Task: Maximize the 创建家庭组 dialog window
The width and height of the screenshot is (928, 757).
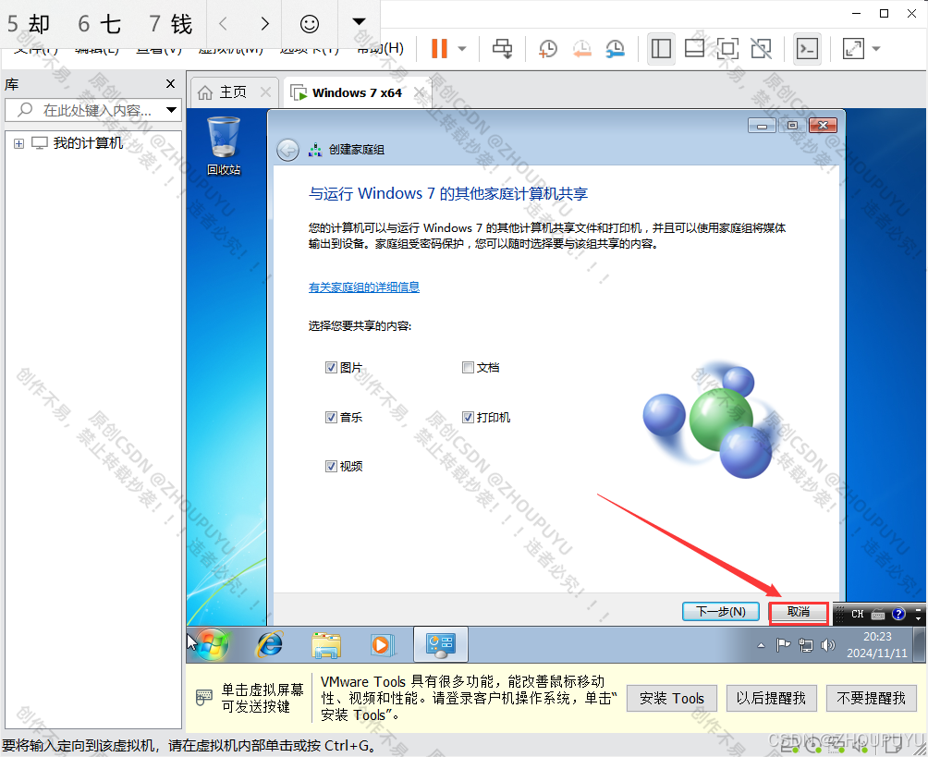Action: tap(792, 126)
